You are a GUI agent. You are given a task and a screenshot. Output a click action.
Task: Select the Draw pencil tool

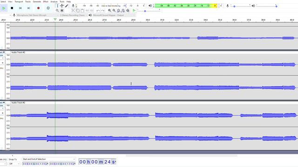pyautogui.click(x=67, y=6)
